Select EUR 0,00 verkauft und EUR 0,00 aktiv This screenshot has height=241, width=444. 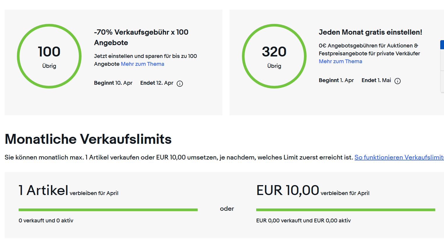pos(303,221)
